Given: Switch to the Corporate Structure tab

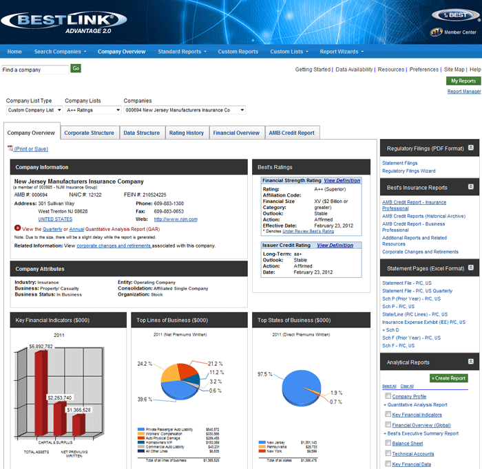Looking at the screenshot, I should click(x=89, y=133).
